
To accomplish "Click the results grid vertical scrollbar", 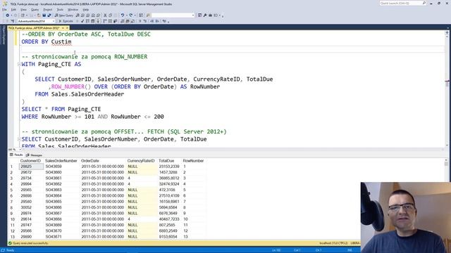I will (446, 198).
